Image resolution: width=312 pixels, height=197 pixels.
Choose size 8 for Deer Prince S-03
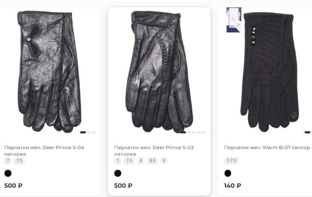[x=141, y=161]
